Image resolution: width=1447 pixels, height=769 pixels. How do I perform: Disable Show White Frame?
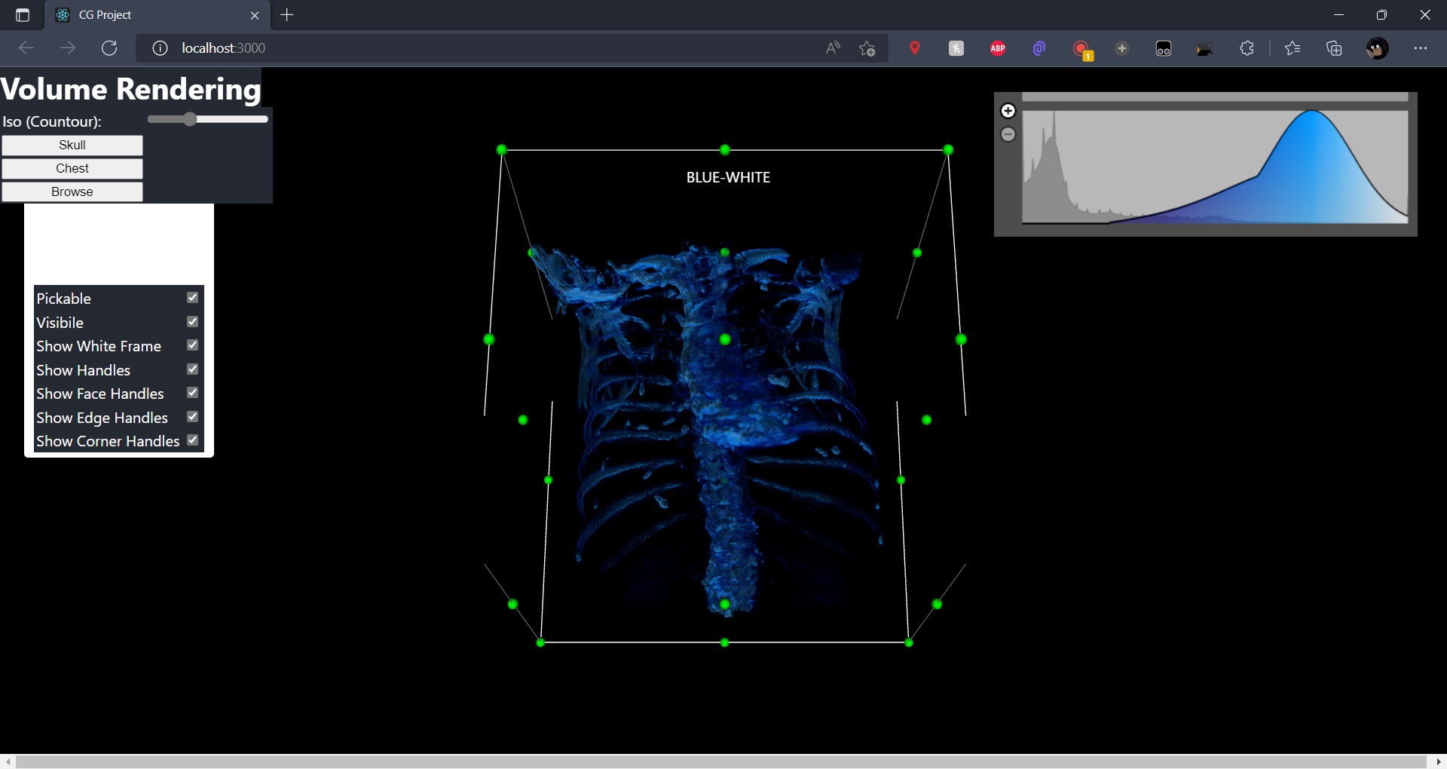coord(192,345)
